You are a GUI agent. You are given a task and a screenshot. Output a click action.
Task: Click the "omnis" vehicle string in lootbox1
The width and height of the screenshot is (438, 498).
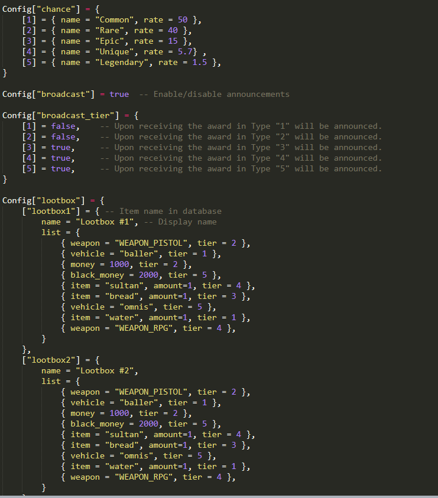pos(137,307)
